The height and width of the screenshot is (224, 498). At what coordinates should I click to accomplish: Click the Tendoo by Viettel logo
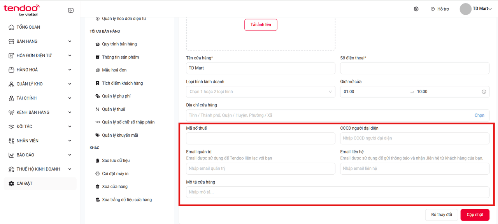click(21, 10)
